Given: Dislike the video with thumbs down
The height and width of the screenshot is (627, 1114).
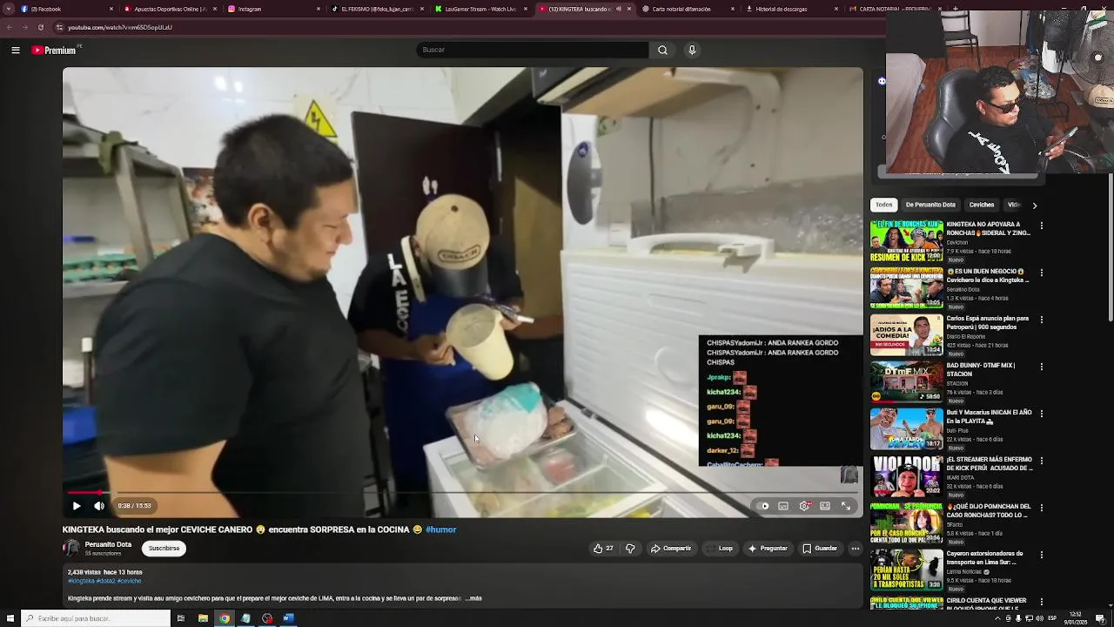Looking at the screenshot, I should 630,549.
